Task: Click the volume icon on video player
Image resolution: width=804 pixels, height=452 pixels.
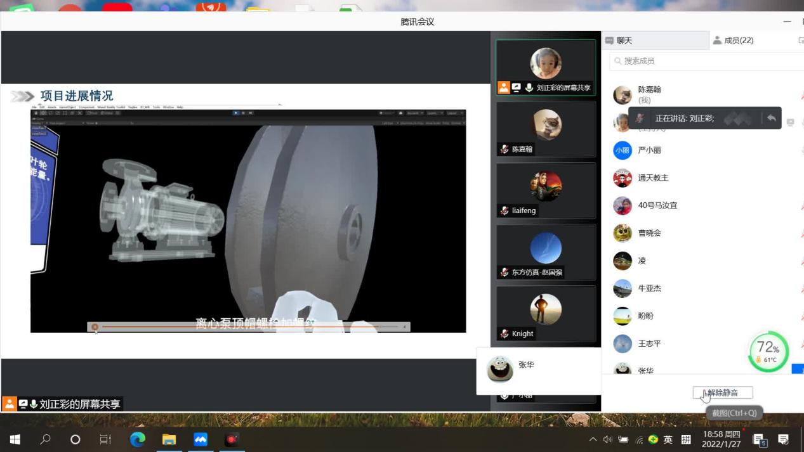Action: (x=405, y=327)
